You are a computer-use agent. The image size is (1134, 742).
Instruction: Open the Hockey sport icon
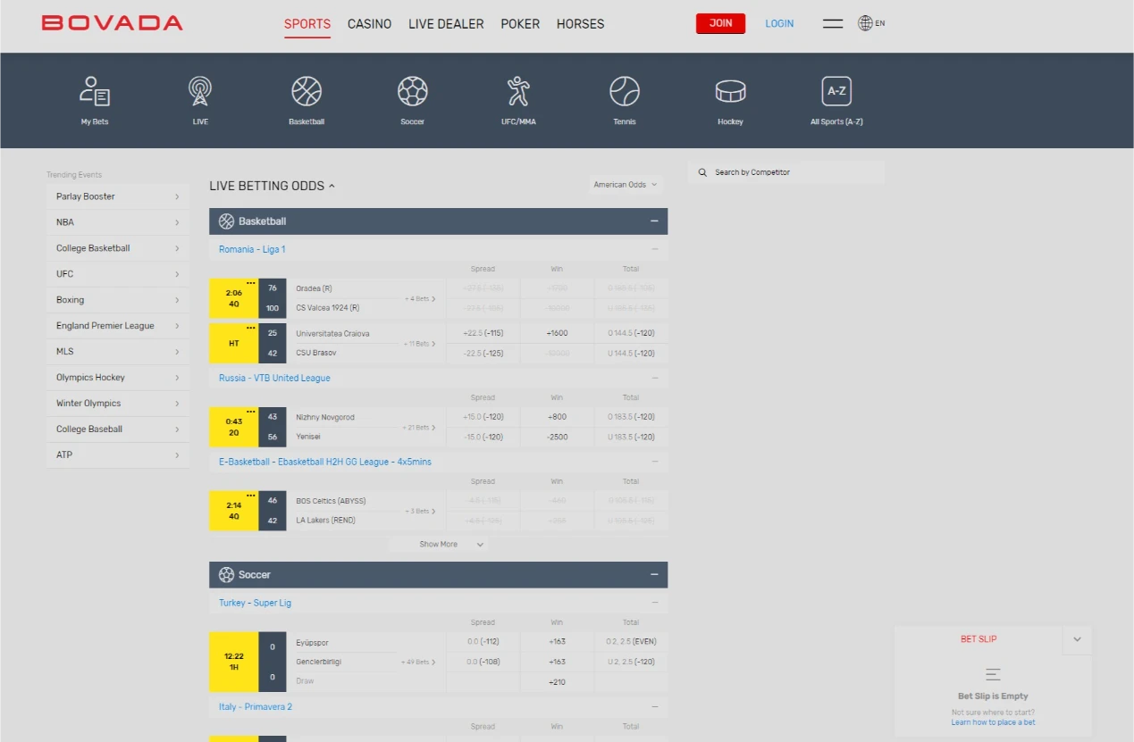tap(730, 98)
